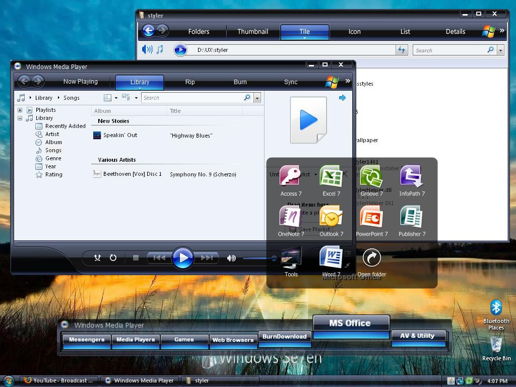The image size is (516, 387).
Task: Open styler search box dropdown arrow
Action: click(500, 50)
